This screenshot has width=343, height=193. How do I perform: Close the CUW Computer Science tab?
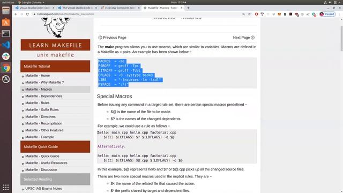pos(139,8)
